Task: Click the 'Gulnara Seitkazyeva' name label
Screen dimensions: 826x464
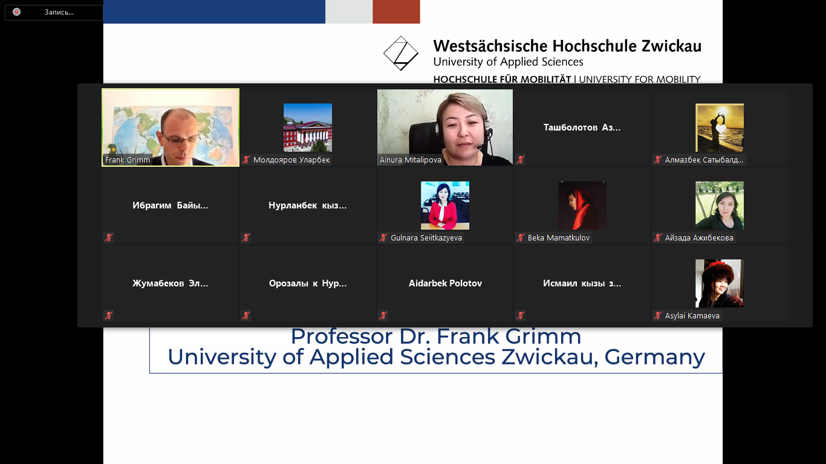Action: (426, 238)
